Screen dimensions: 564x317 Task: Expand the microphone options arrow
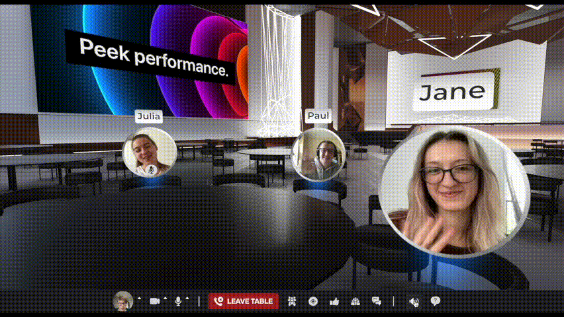click(x=187, y=298)
